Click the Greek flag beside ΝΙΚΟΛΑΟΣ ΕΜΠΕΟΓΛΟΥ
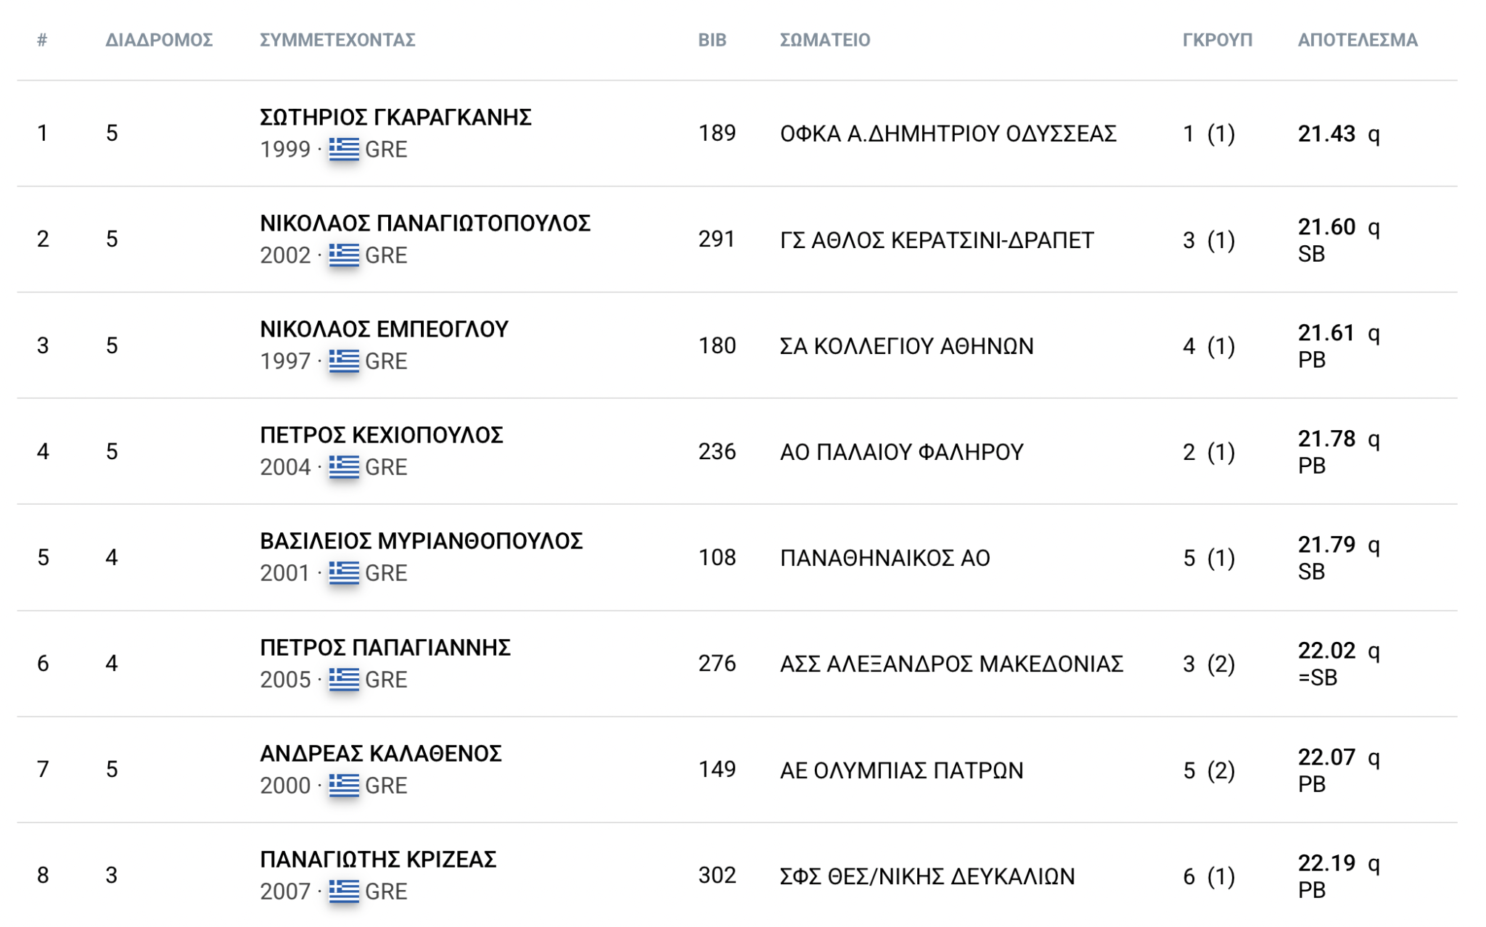Screen dimensions: 1486x927 click(x=344, y=360)
